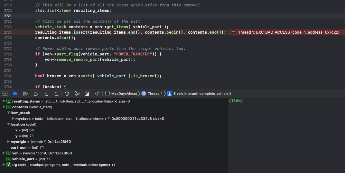This screenshot has height=173, width=345.
Task: Deactivate breakpoints with blue breakpoint icon
Action: [x=15, y=94]
